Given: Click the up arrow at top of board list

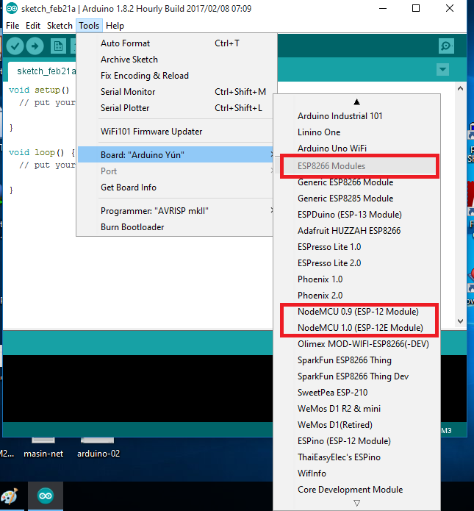Looking at the screenshot, I should 356,102.
